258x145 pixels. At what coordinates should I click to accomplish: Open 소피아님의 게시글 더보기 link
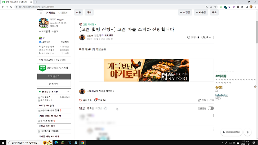100,91
